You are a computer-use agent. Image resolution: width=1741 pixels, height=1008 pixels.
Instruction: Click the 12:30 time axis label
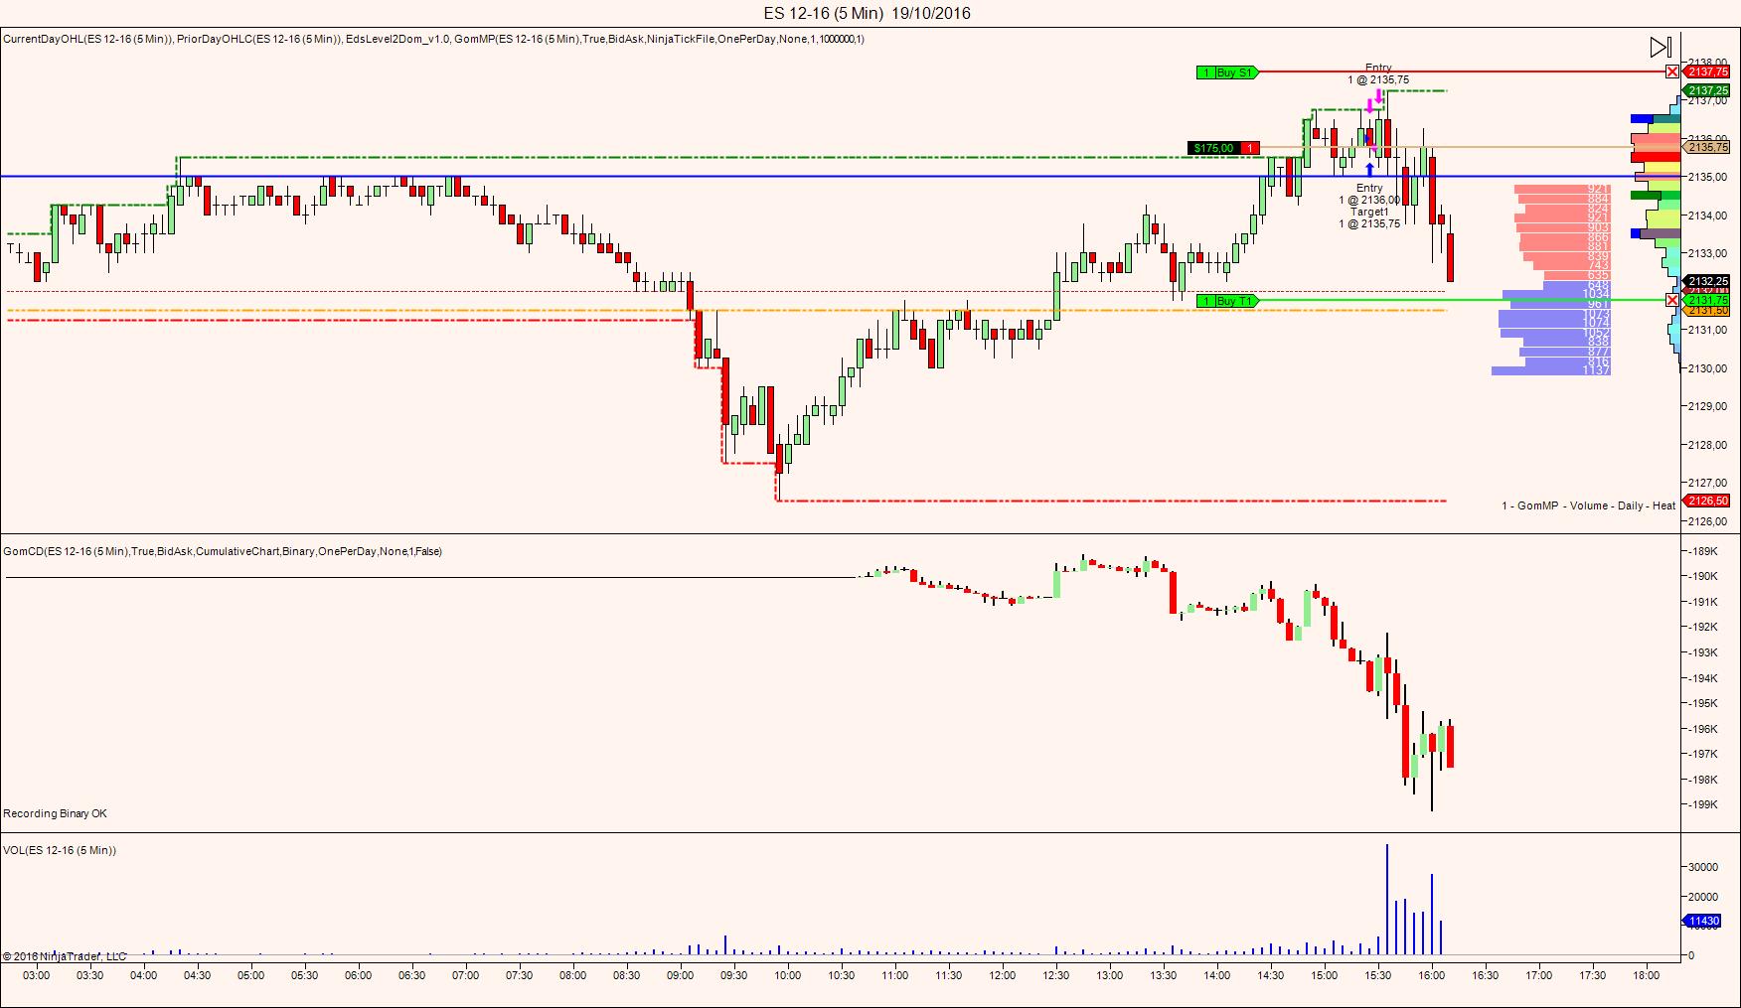(1056, 975)
